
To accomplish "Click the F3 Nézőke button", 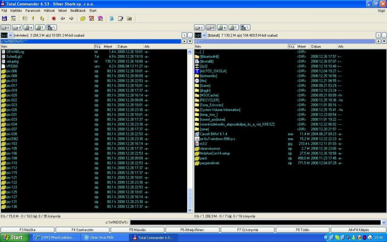I will pos(28,230).
